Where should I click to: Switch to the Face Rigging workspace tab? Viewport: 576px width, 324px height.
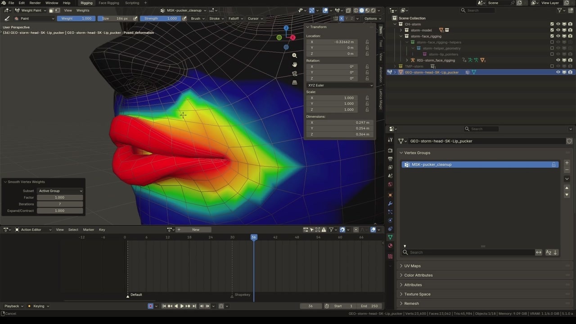(109, 3)
